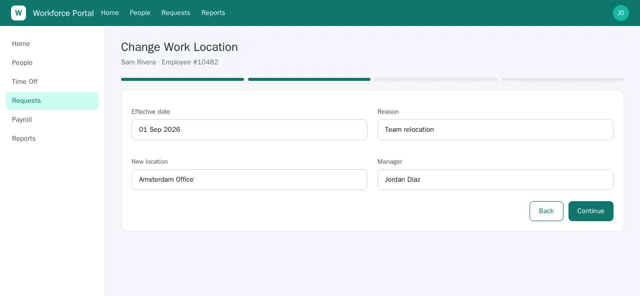Image resolution: width=640 pixels, height=296 pixels.
Task: Select People in the left sidebar
Action: (x=52, y=63)
